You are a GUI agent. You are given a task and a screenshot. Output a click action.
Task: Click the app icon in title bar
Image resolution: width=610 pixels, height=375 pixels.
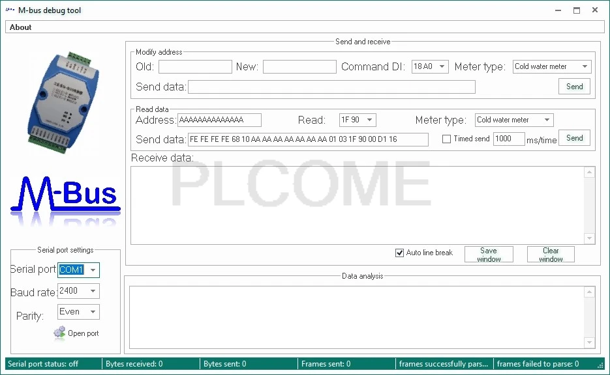[x=10, y=10]
